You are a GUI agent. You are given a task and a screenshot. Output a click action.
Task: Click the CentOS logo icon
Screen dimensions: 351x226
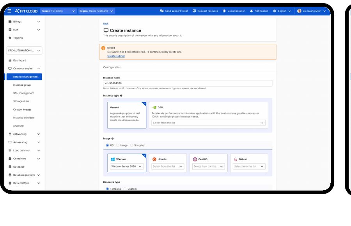point(195,159)
